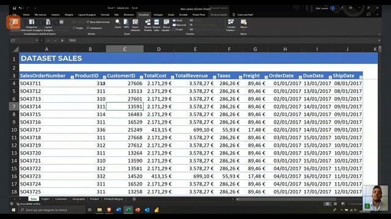Switch to Normal view in the status bar
Screen dimensions: 391x219
(x=327, y=204)
